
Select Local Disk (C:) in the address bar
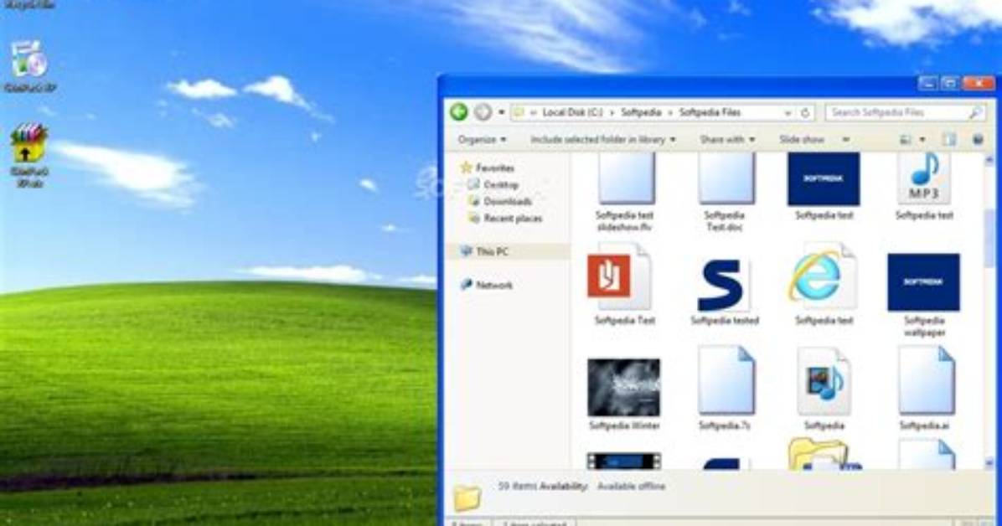click(x=572, y=112)
